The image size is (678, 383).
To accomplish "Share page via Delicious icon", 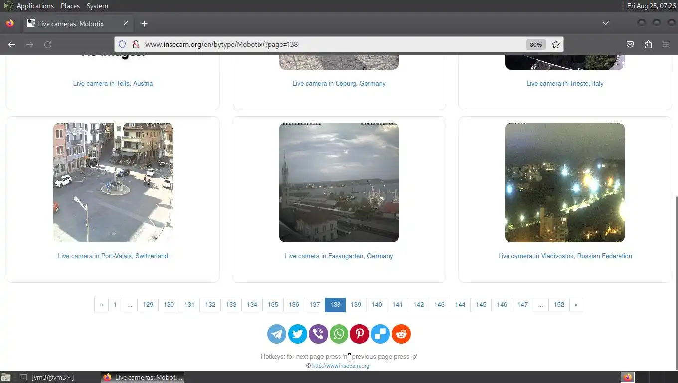I will point(380,334).
